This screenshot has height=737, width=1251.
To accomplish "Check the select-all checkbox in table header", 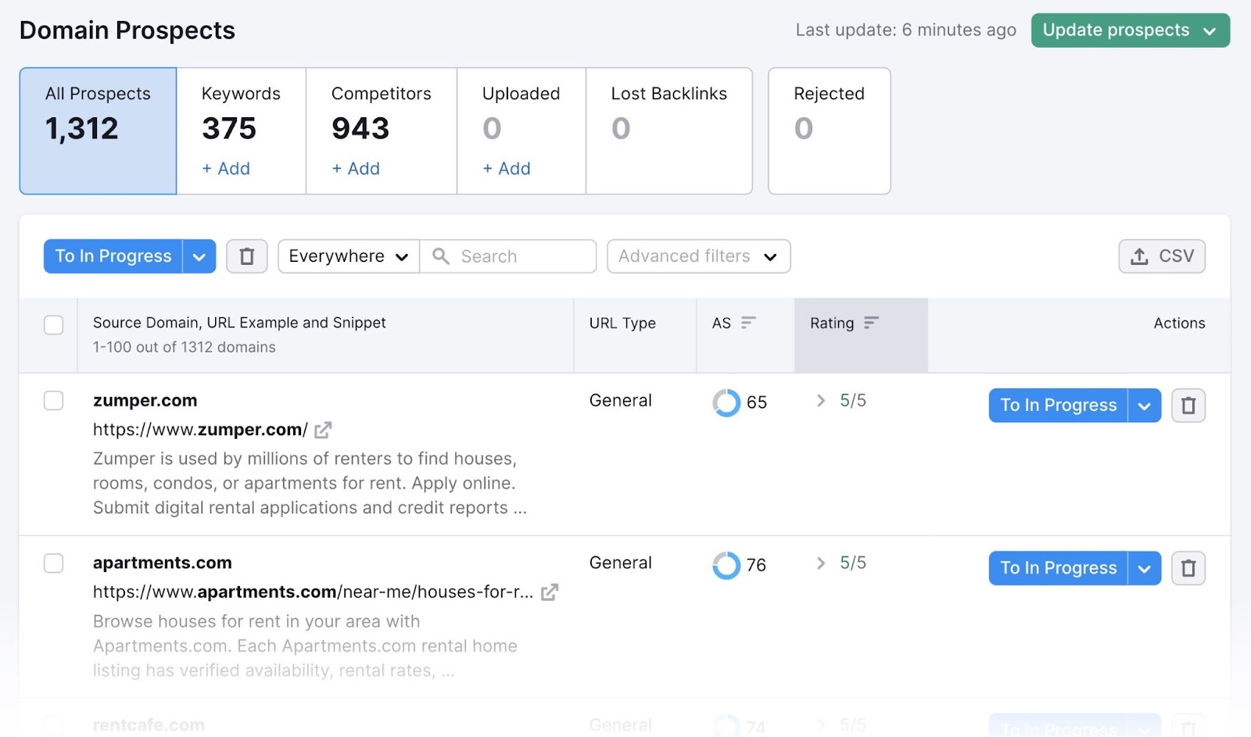I will tap(53, 324).
